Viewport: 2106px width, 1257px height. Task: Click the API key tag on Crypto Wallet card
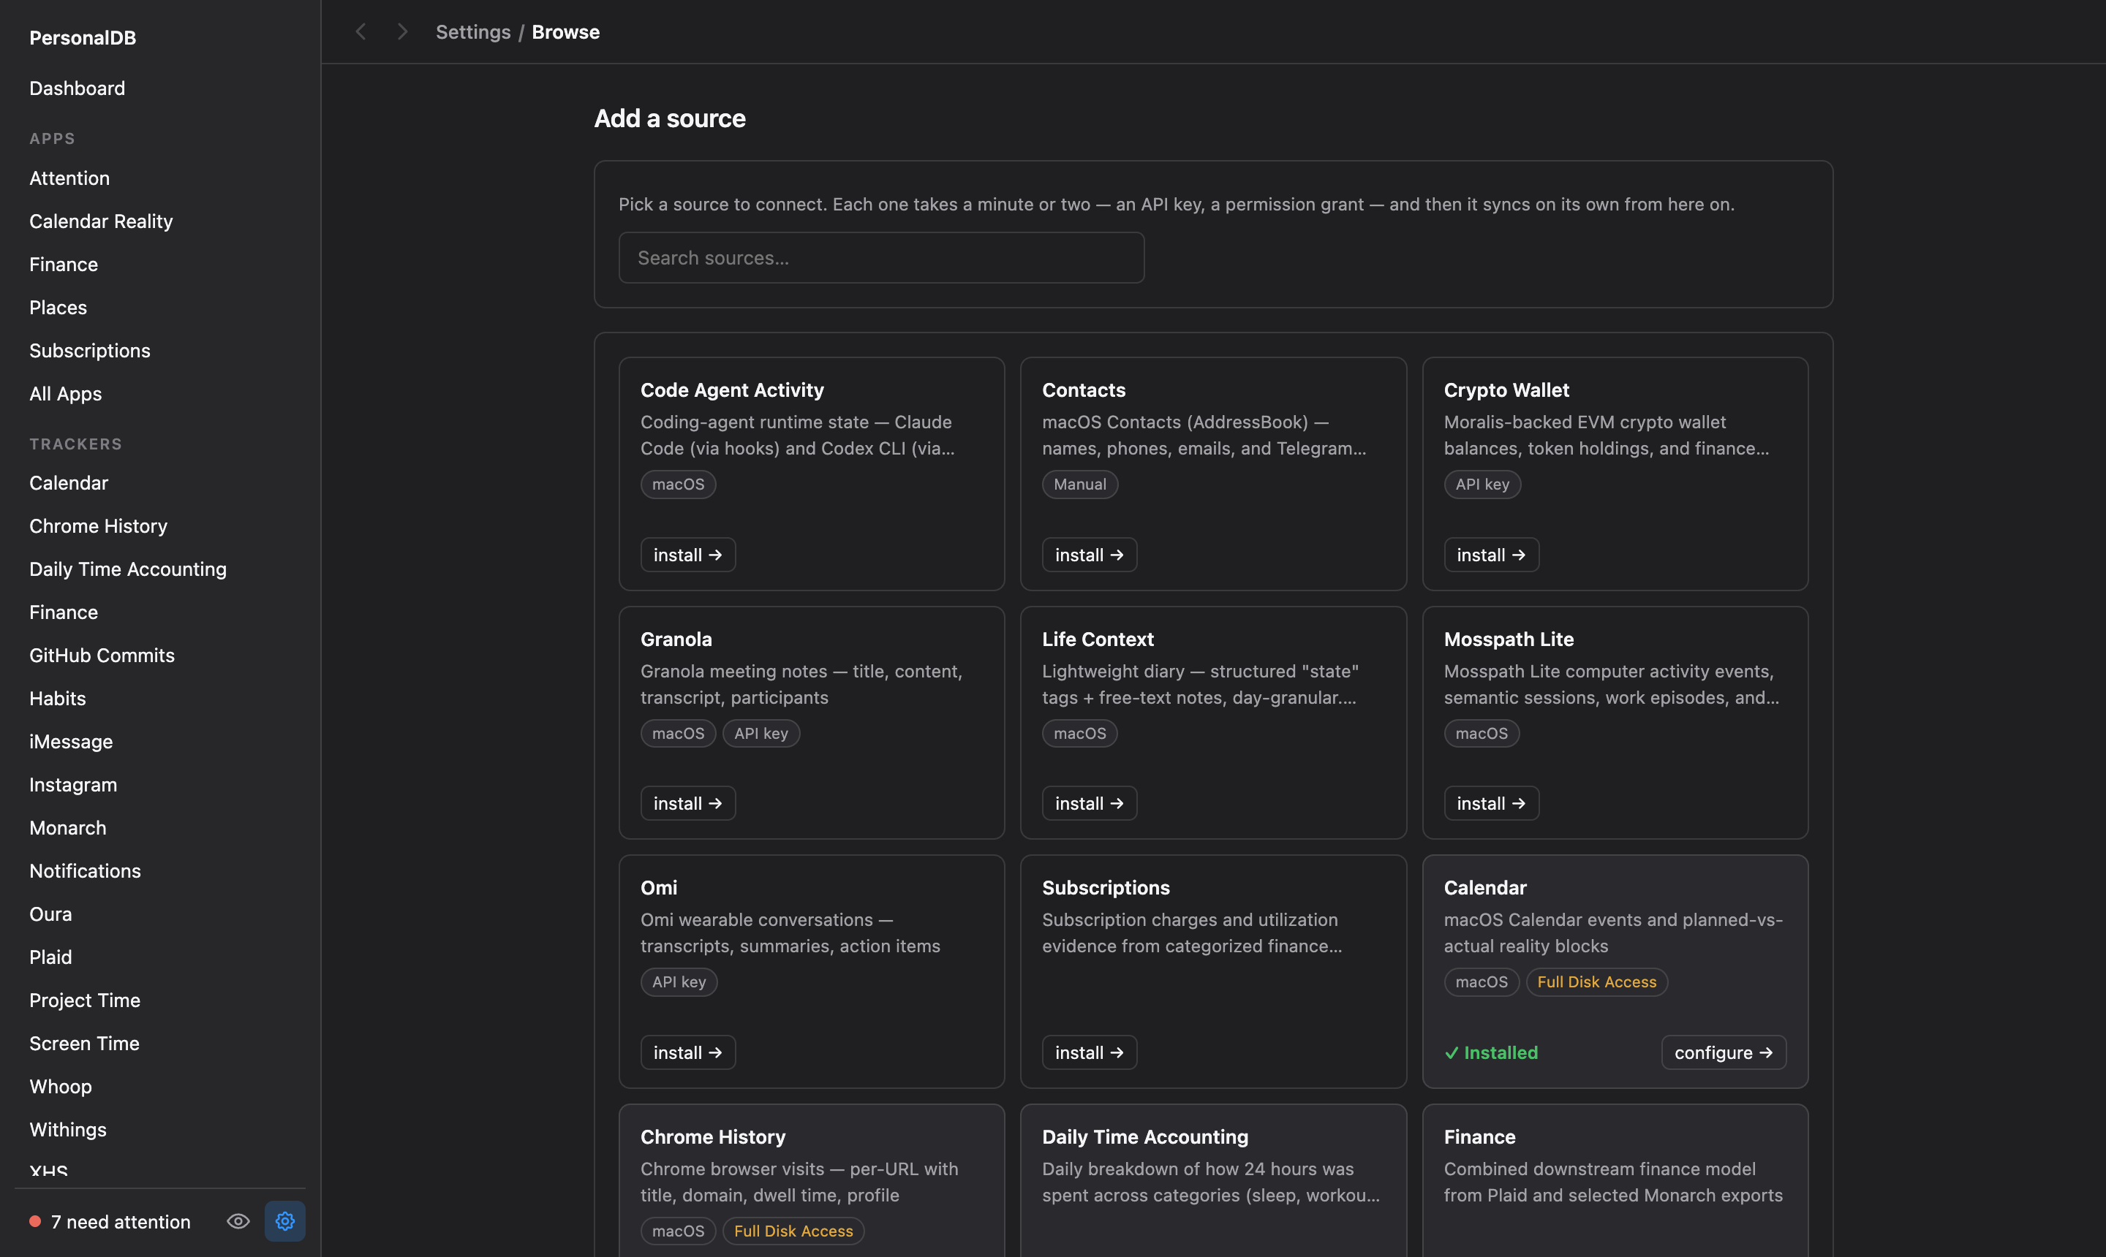(x=1482, y=485)
